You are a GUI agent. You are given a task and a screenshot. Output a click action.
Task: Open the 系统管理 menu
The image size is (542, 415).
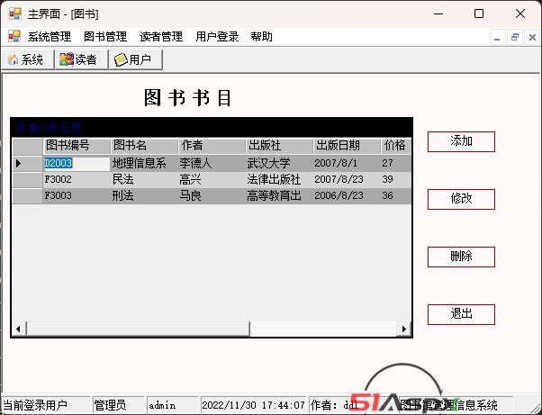50,37
